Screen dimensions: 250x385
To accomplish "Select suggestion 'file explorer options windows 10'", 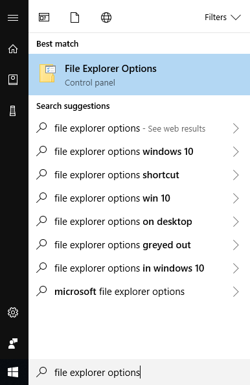I will [139, 152].
